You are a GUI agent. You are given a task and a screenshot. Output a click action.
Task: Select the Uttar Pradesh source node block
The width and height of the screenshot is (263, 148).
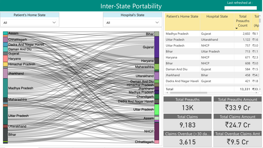[5, 116]
